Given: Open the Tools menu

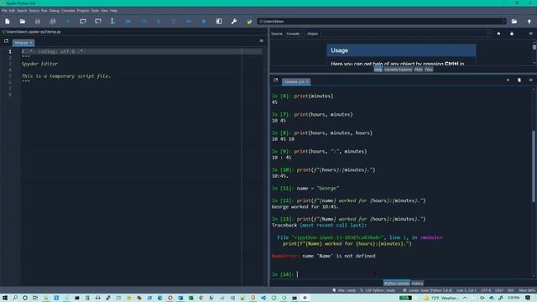Looking at the screenshot, I should (95, 11).
